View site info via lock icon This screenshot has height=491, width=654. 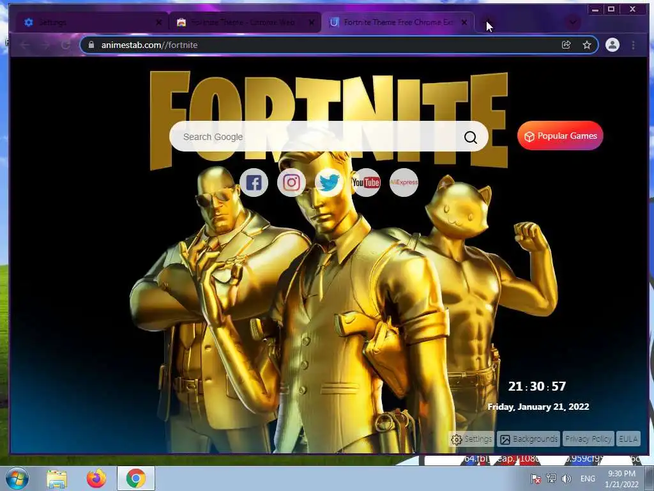[91, 45]
